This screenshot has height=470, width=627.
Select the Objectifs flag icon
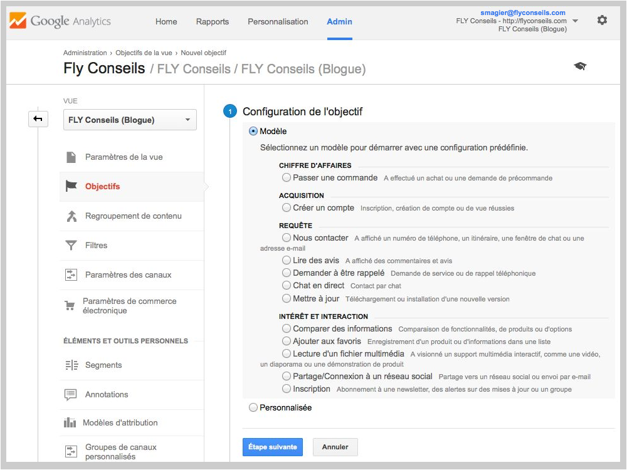click(x=73, y=186)
